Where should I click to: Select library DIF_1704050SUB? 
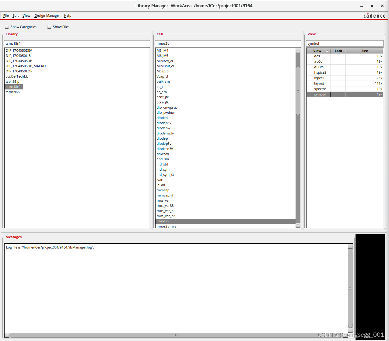19,61
